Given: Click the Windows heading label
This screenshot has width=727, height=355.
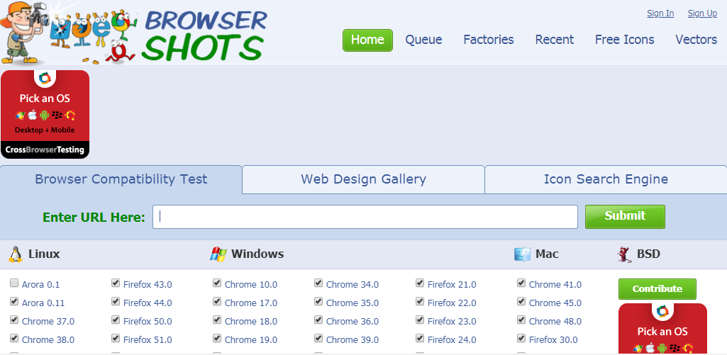Looking at the screenshot, I should (x=257, y=254).
